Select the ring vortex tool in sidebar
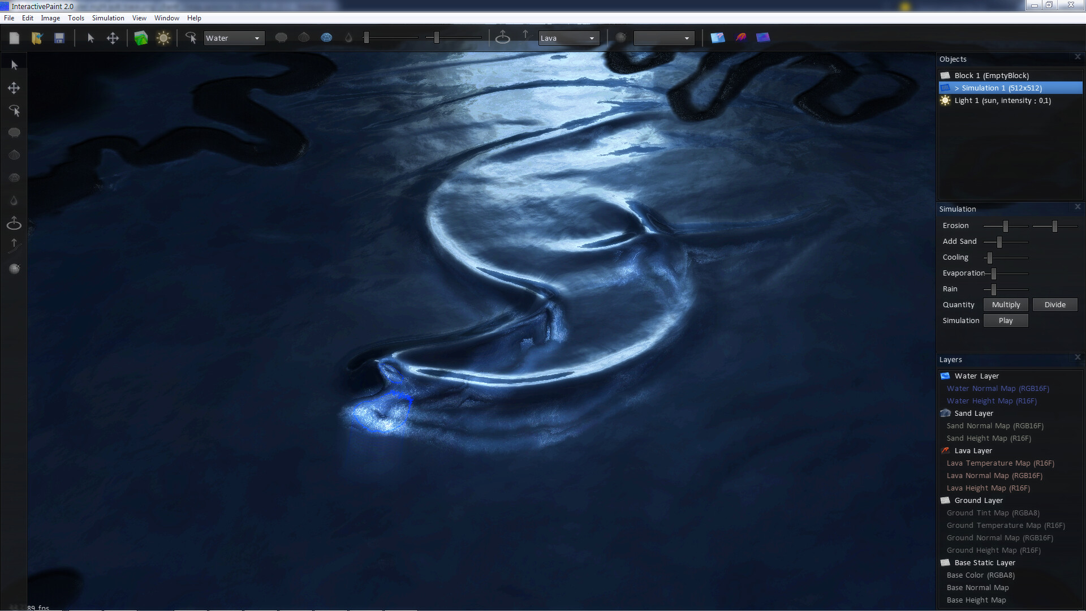This screenshot has width=1086, height=611. click(14, 223)
